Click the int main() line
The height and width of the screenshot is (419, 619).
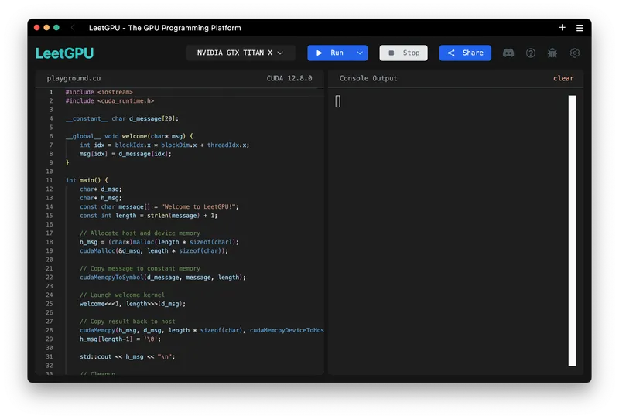pyautogui.click(x=87, y=180)
